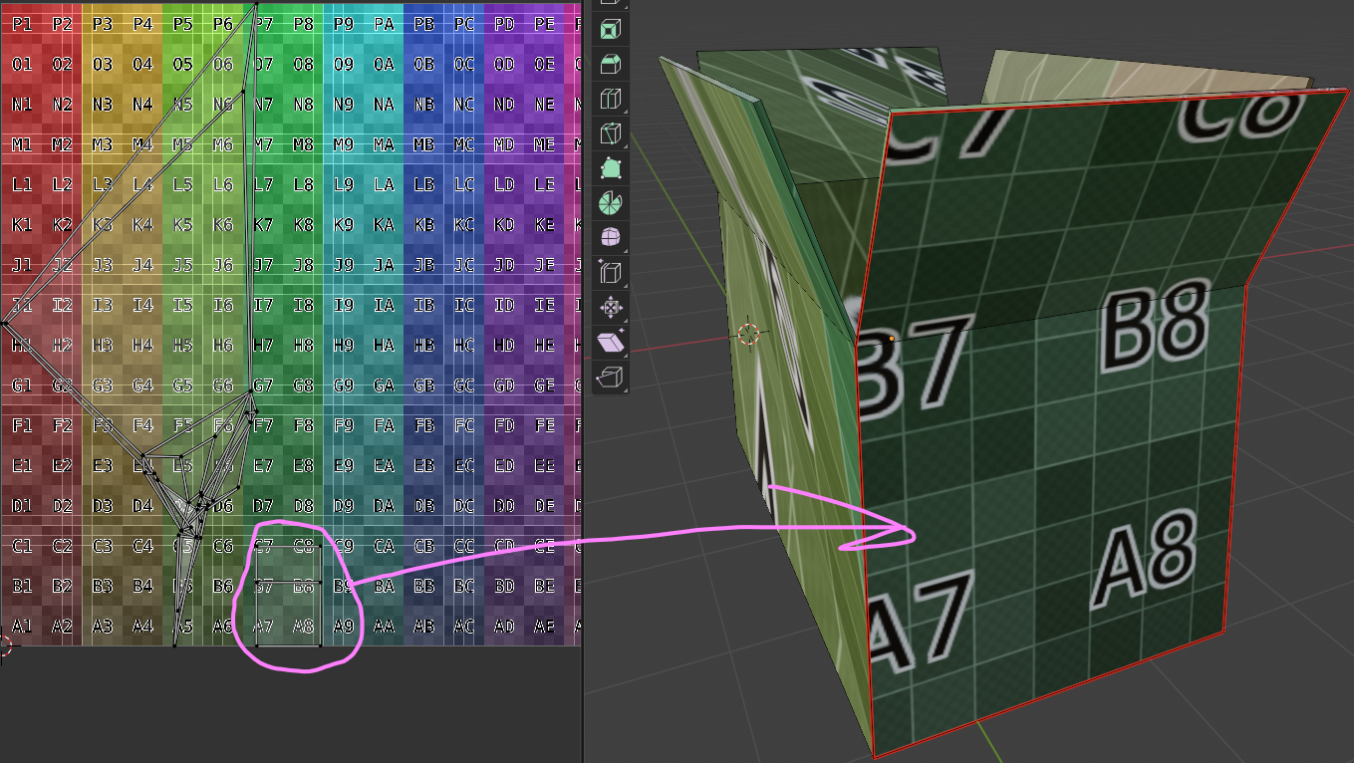Pick the Knife tool

pyautogui.click(x=610, y=133)
